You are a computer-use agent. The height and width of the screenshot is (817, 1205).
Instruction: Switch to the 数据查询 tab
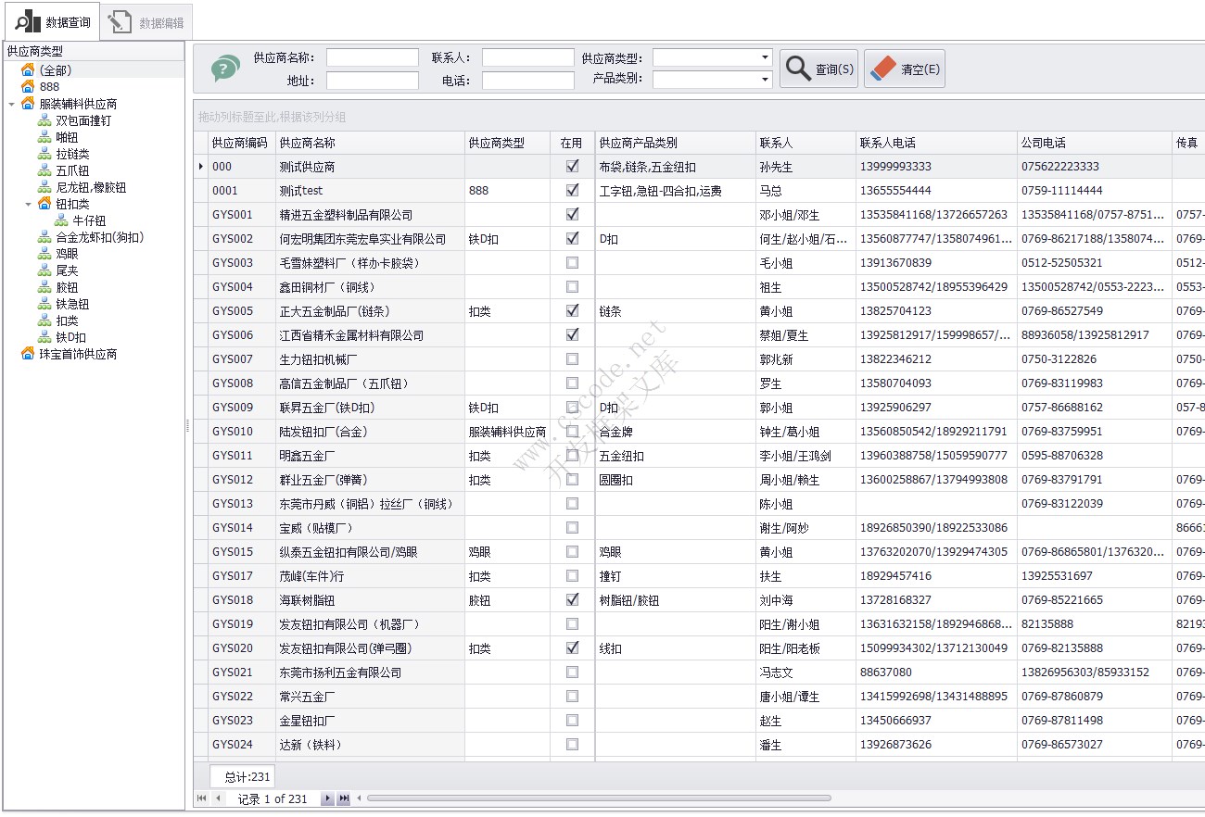click(52, 22)
